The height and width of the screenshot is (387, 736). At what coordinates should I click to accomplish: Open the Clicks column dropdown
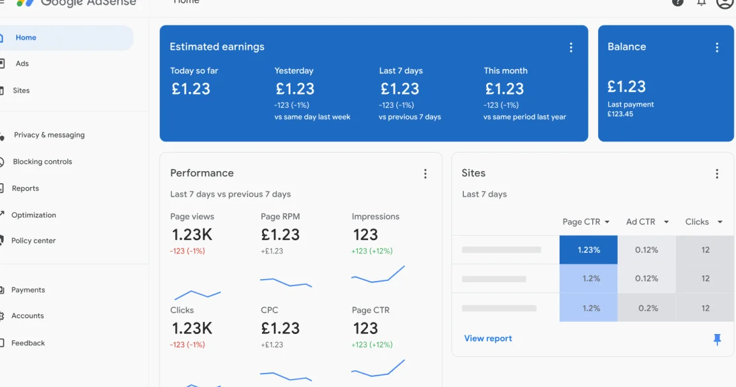(703, 222)
